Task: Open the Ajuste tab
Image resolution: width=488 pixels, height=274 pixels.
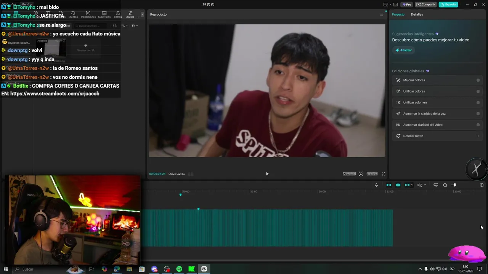Action: 130,15
